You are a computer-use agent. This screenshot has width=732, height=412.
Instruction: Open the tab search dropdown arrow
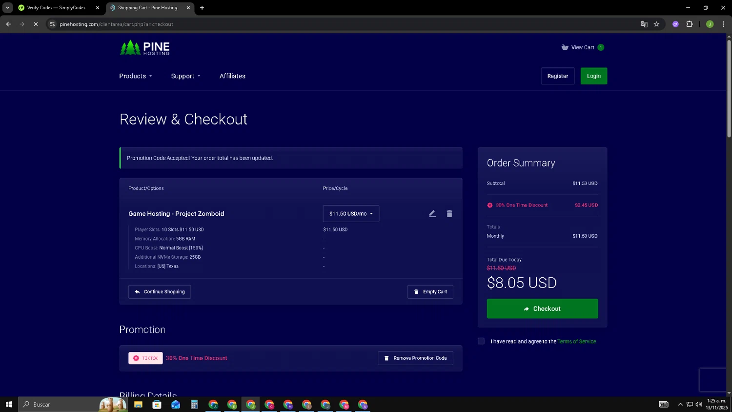click(x=7, y=8)
